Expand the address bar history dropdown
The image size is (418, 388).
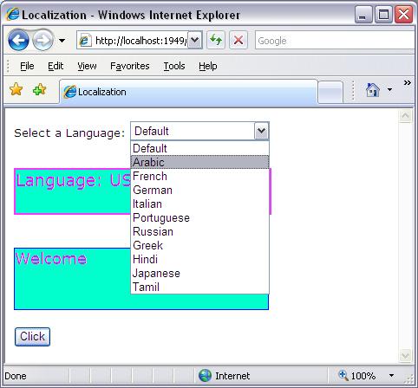coord(195,40)
